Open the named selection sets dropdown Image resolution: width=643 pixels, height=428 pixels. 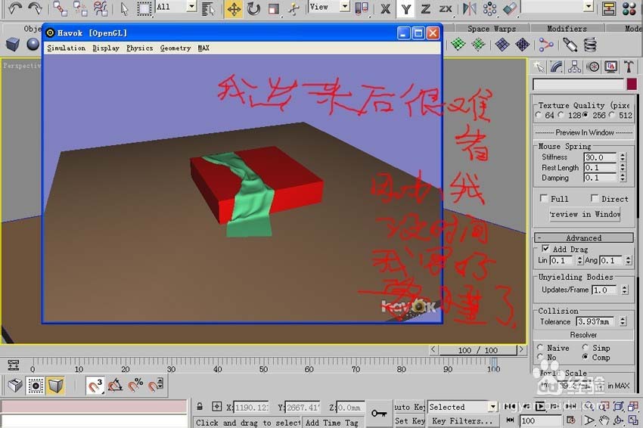(589, 7)
